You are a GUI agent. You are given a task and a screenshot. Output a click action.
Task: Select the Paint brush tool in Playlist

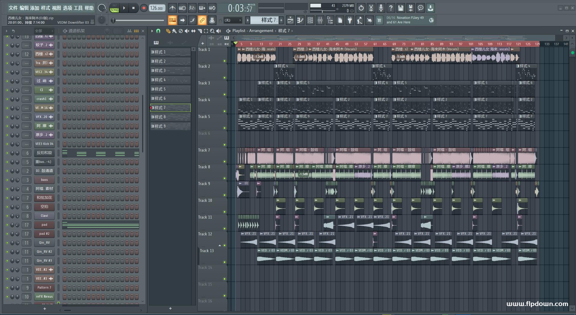[x=174, y=31]
